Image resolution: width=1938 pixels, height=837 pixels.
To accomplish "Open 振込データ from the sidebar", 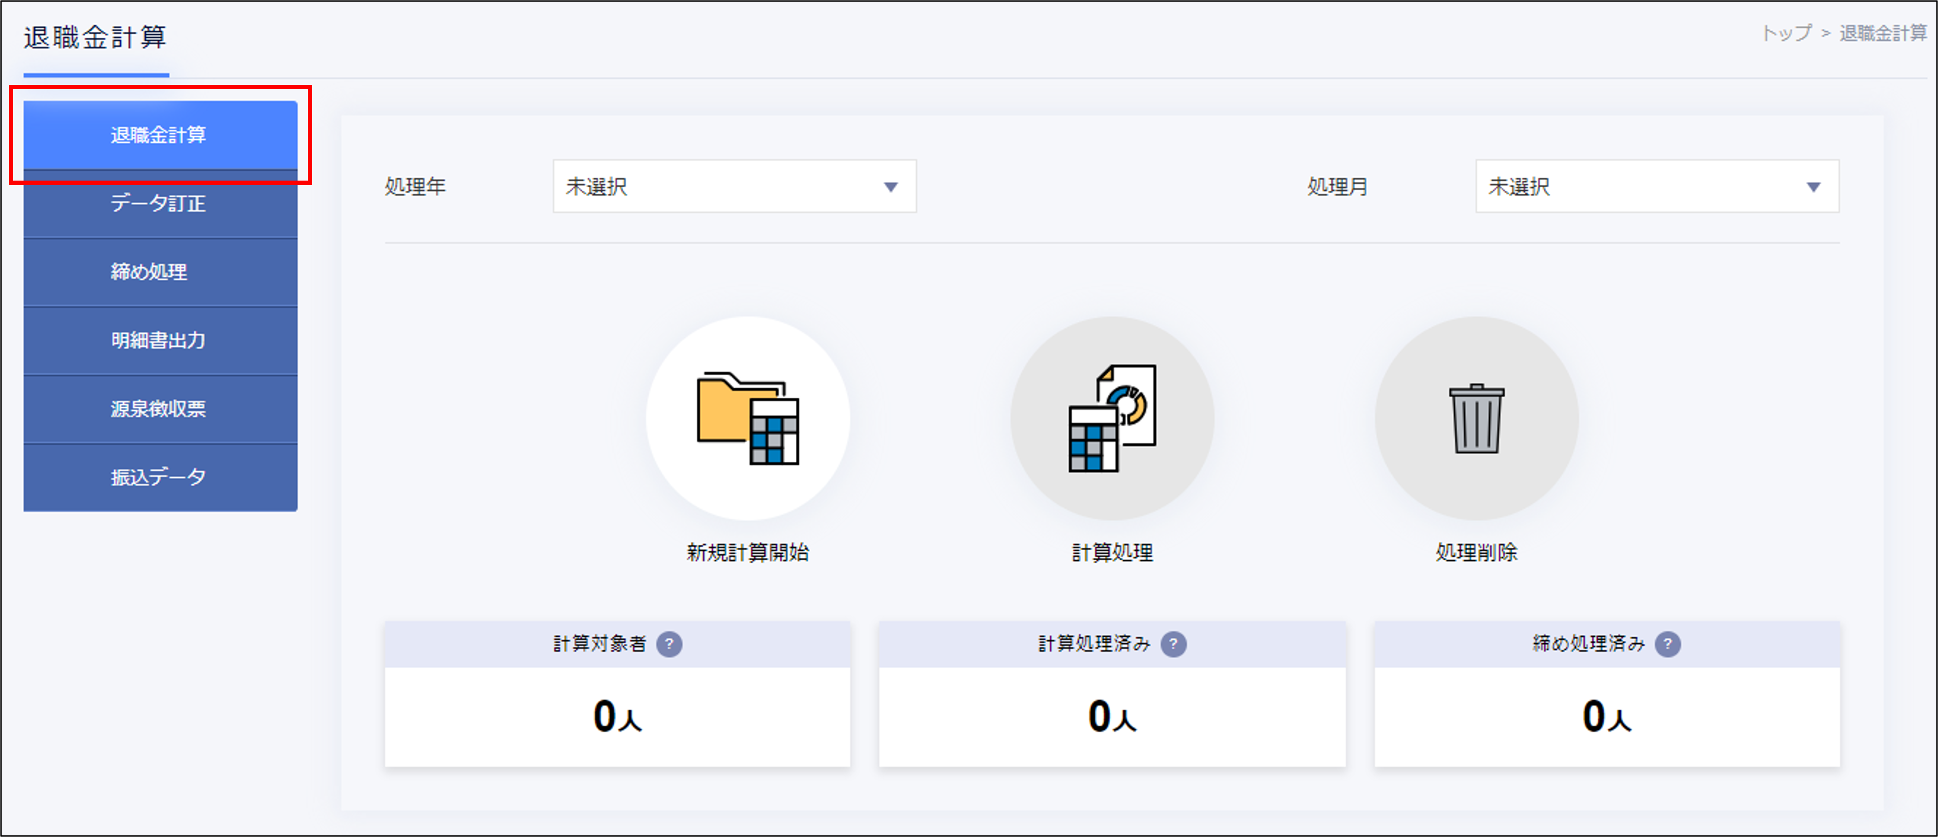I will 160,478.
